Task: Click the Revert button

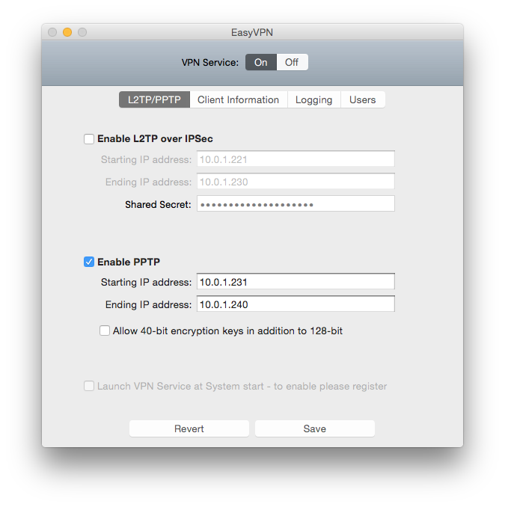Action: pyautogui.click(x=189, y=428)
